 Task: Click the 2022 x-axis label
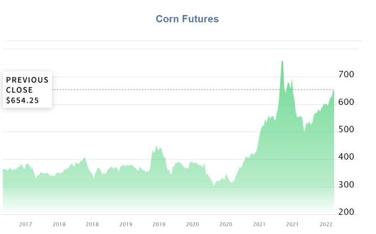coord(326,224)
